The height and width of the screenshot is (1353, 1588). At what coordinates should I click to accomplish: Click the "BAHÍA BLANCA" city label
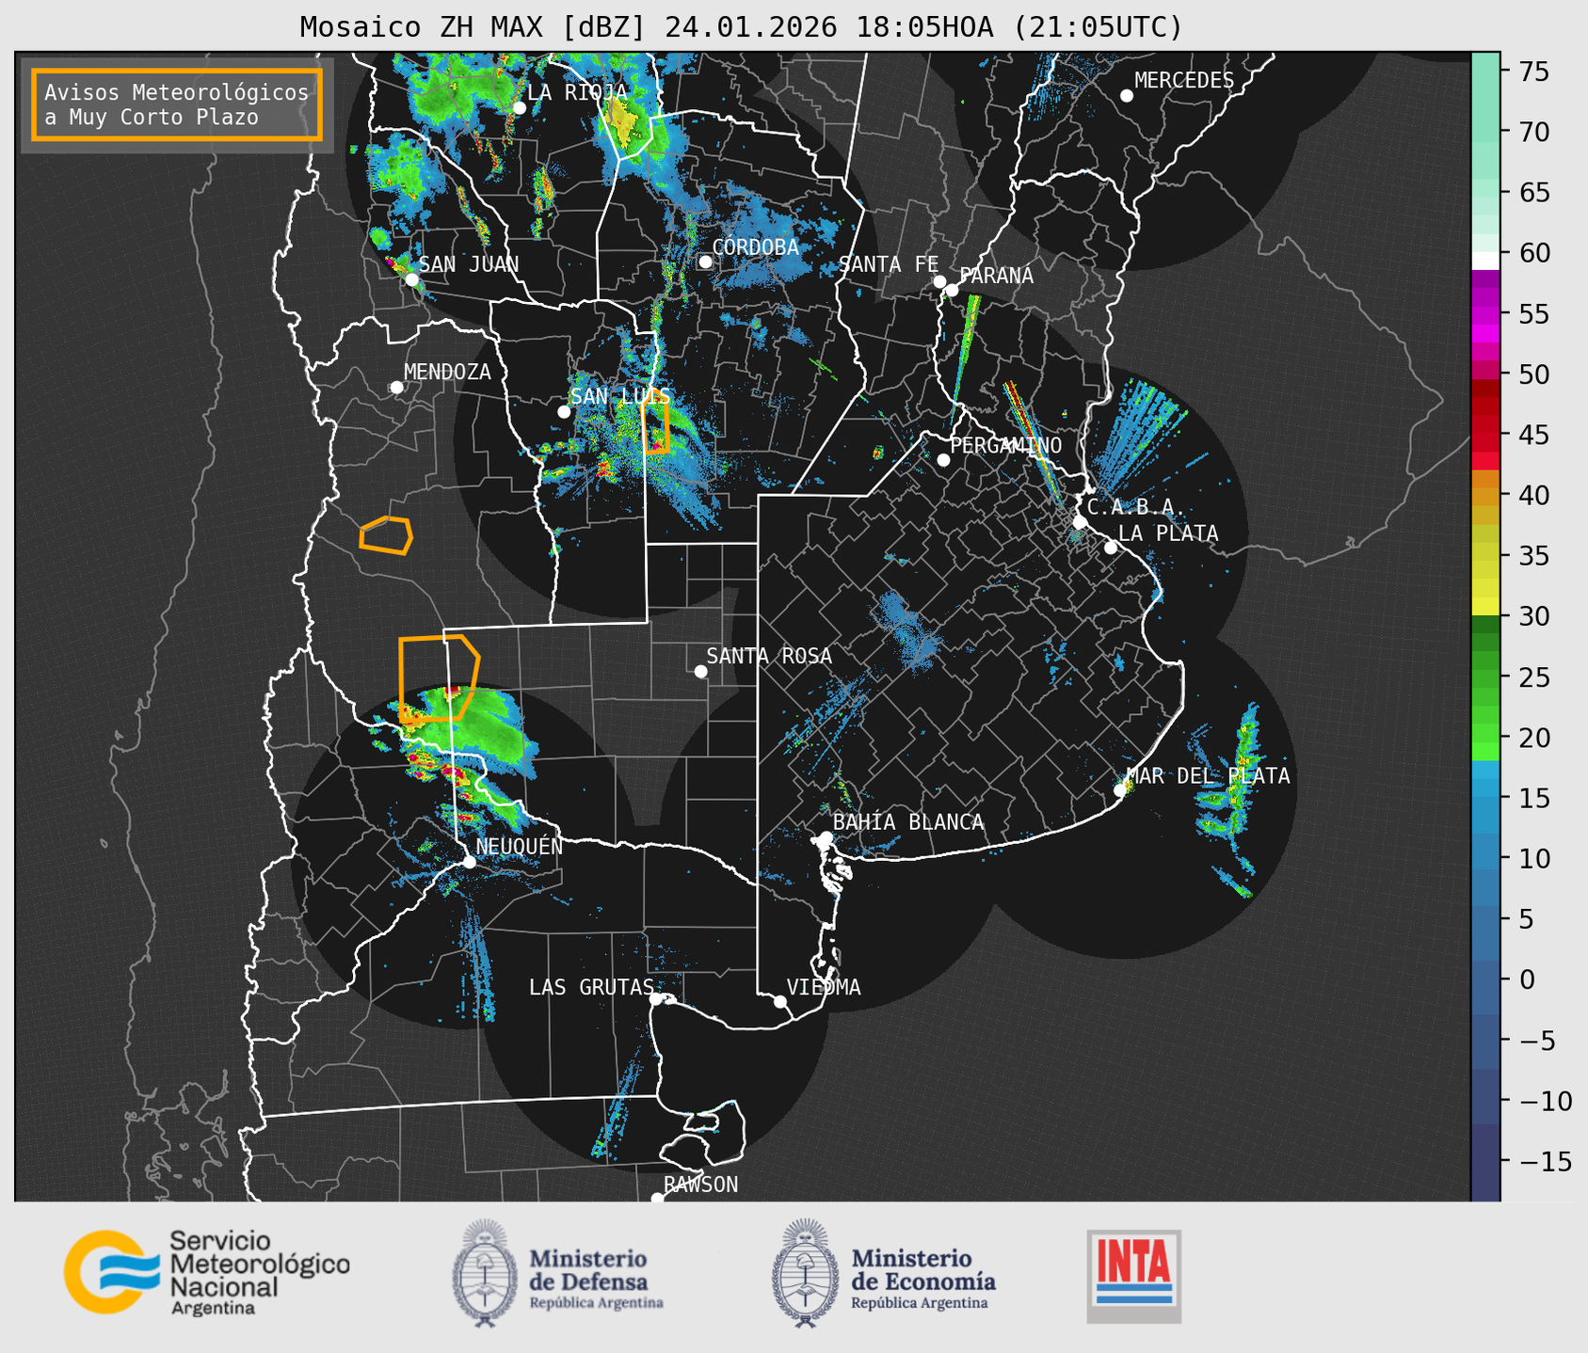pyautogui.click(x=908, y=822)
